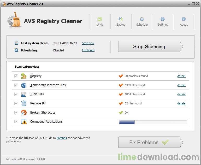Viewport: 201px width, 165px height.
Task: Toggle the Recycle Bin checkbox
Action: pos(16,103)
